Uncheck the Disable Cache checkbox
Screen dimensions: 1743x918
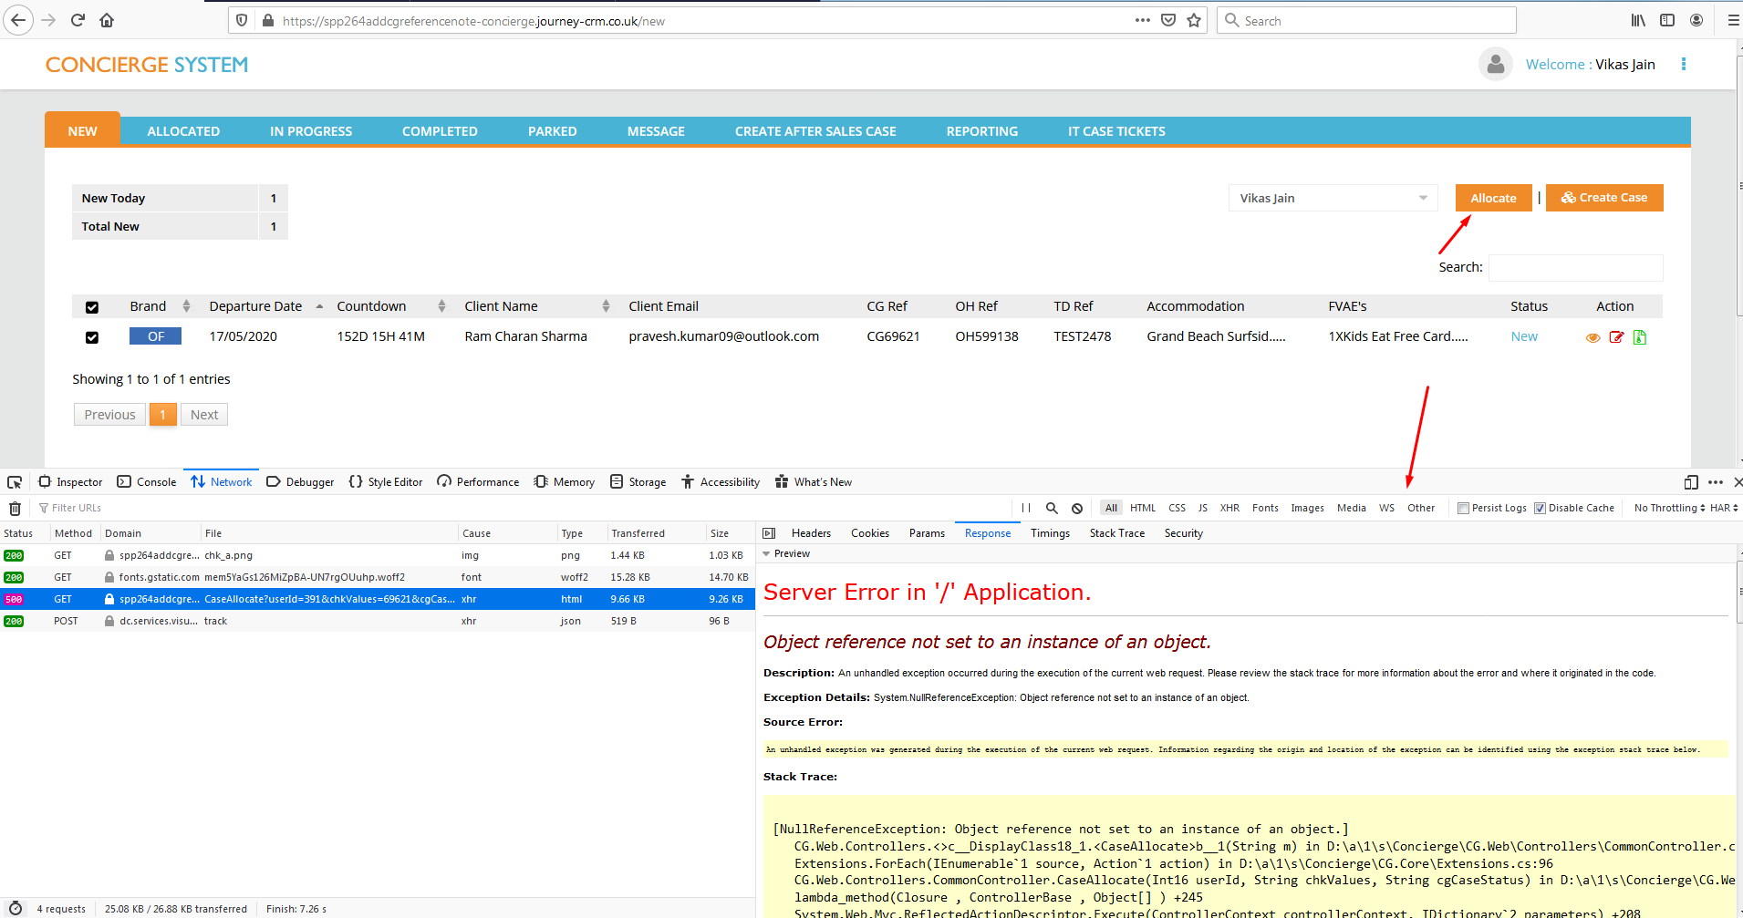coord(1540,509)
